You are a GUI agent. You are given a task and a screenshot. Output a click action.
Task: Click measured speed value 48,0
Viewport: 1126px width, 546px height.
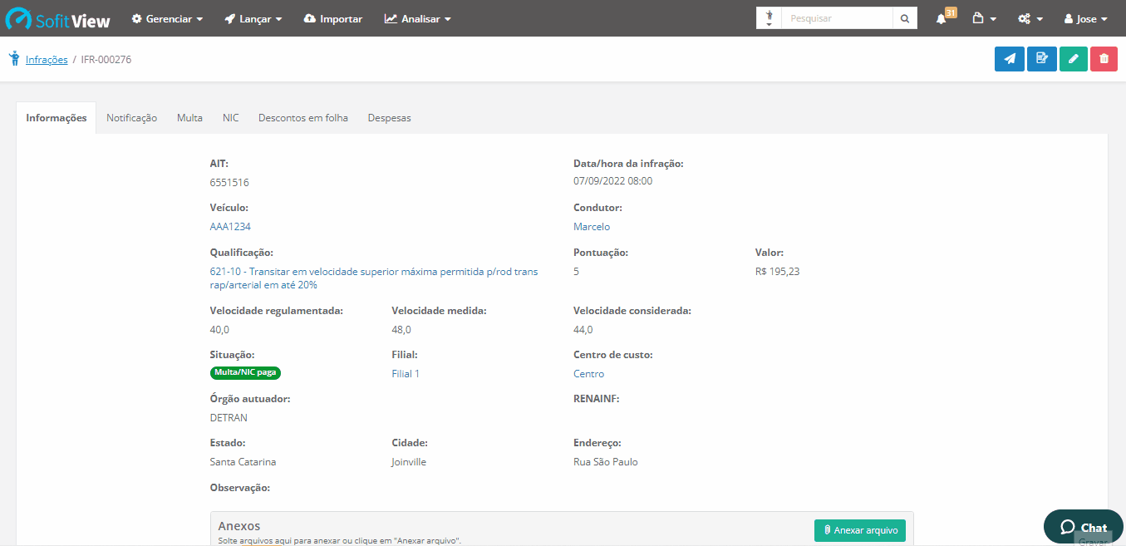(x=401, y=329)
